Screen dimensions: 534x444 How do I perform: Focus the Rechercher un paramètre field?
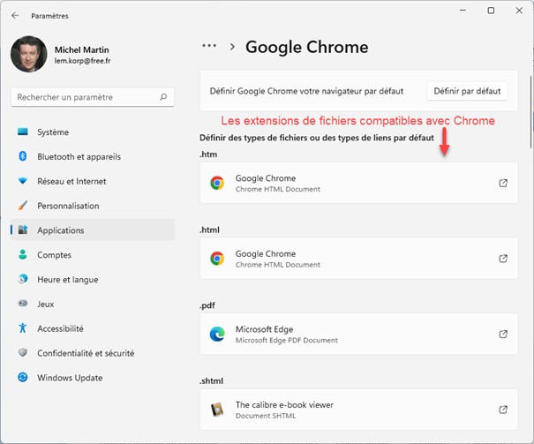tap(84, 97)
